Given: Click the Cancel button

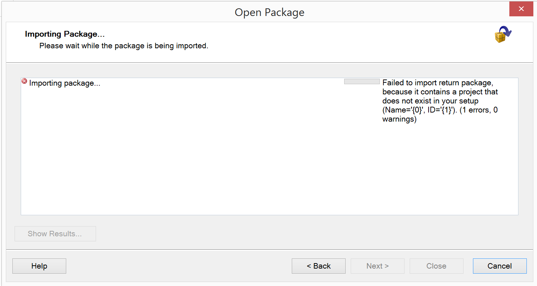Looking at the screenshot, I should (500, 266).
